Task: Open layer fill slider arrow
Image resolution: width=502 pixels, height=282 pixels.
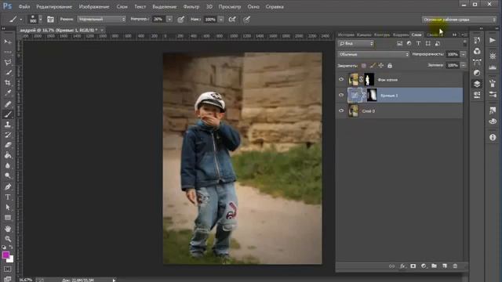Action: [x=464, y=65]
